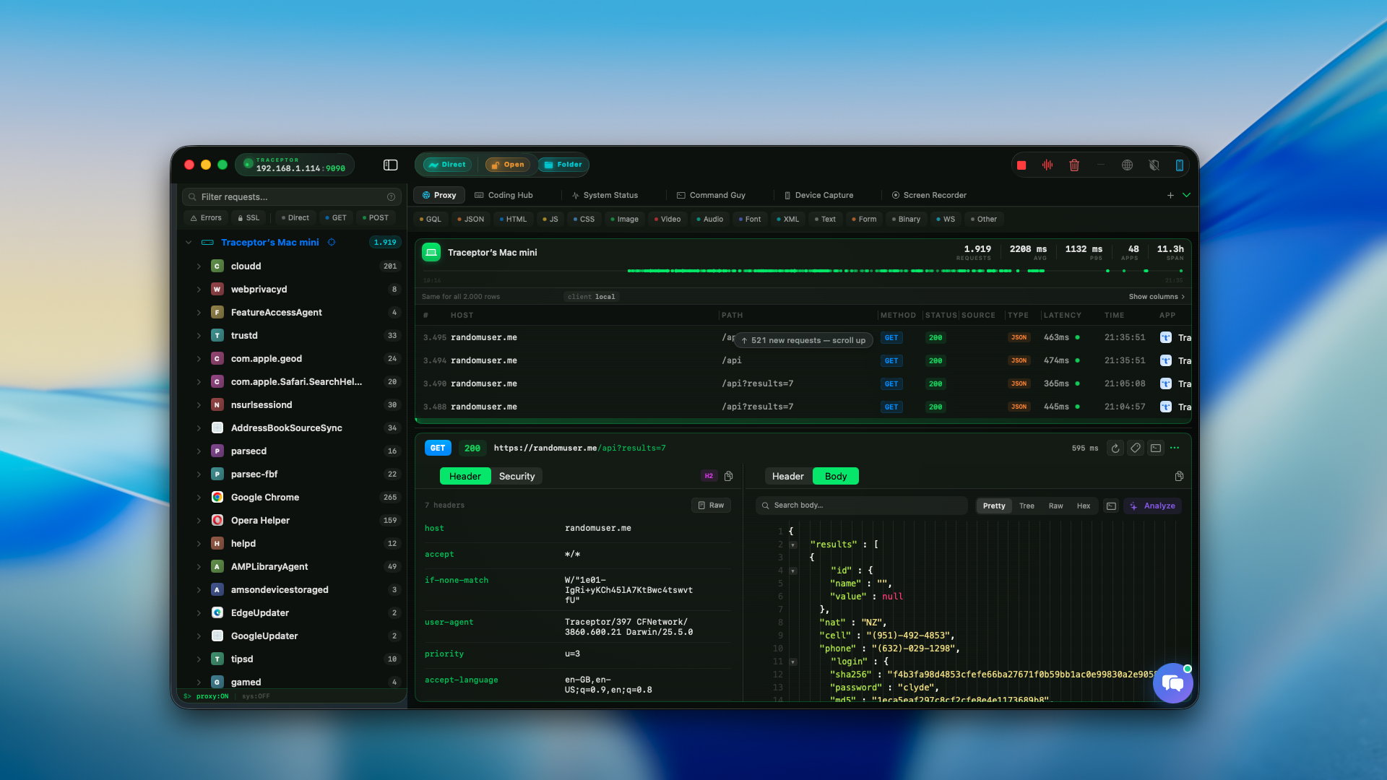The width and height of the screenshot is (1387, 780).
Task: Click the terminal icon beside Hex
Action: [1112, 506]
